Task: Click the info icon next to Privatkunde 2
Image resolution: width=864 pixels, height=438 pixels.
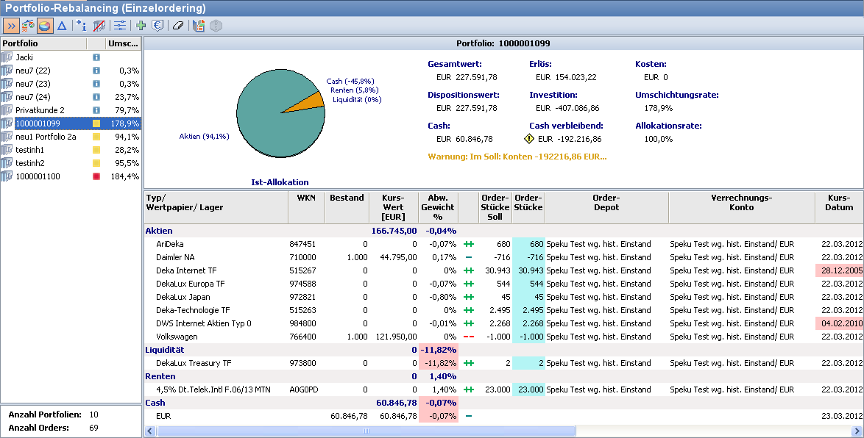Action: click(x=96, y=110)
